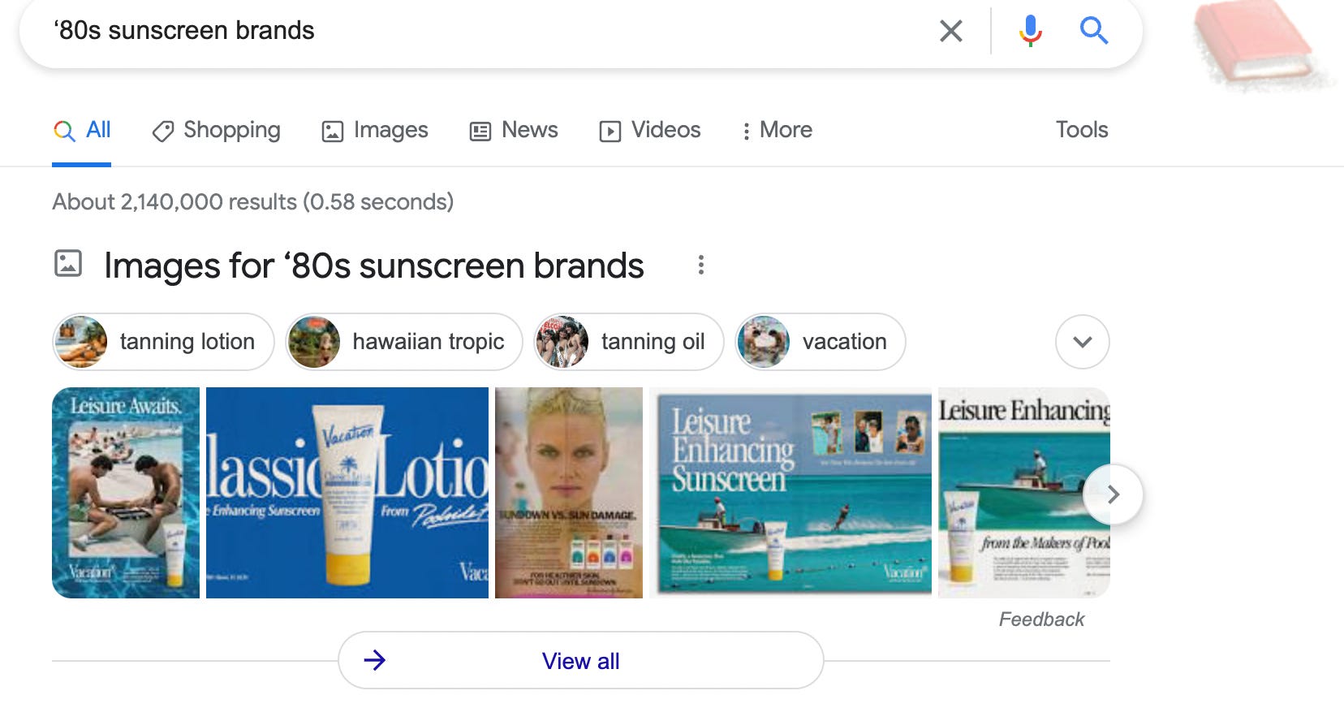Filter images by vacation chip
Viewport: 1344px width, 708px height.
(820, 342)
